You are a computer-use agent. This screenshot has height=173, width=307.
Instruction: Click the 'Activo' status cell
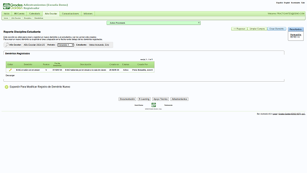(x=126, y=70)
